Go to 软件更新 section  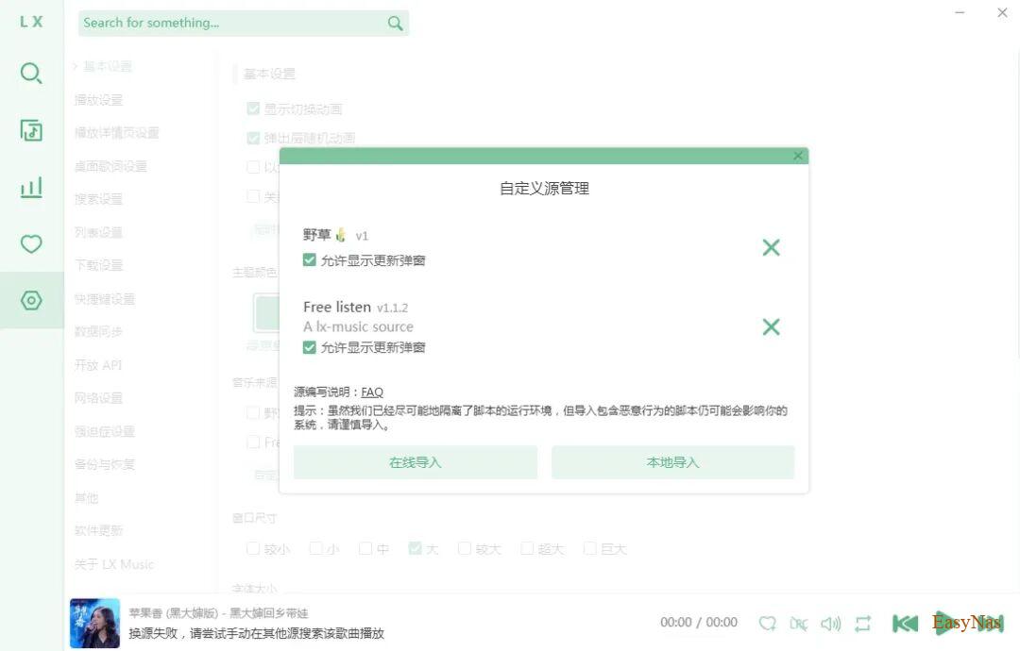tap(99, 530)
